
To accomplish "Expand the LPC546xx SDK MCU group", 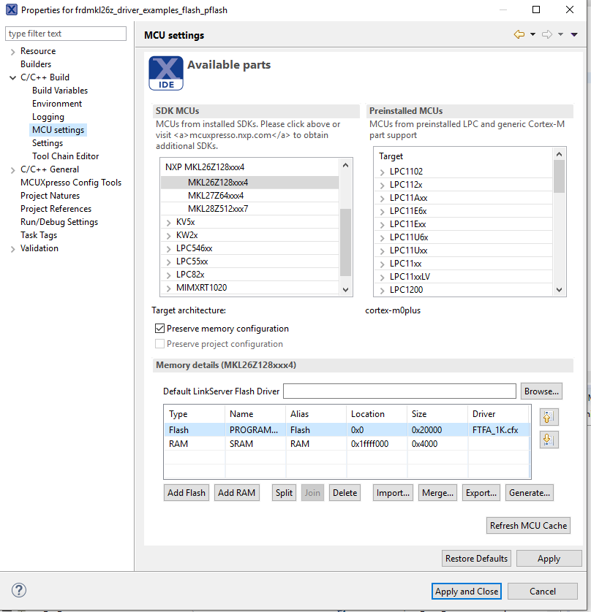I will 168,248.
